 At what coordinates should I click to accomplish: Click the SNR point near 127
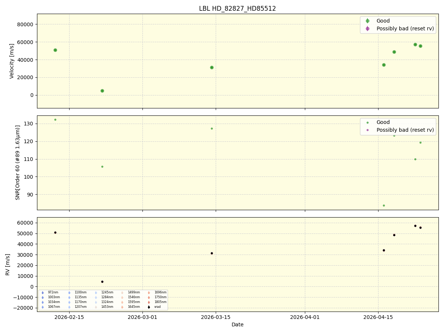pyautogui.click(x=212, y=128)
